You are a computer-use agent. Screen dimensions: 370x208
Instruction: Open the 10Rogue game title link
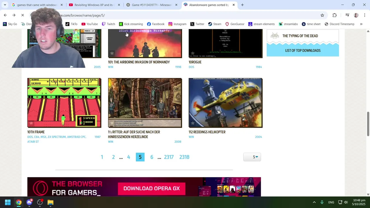(x=195, y=62)
